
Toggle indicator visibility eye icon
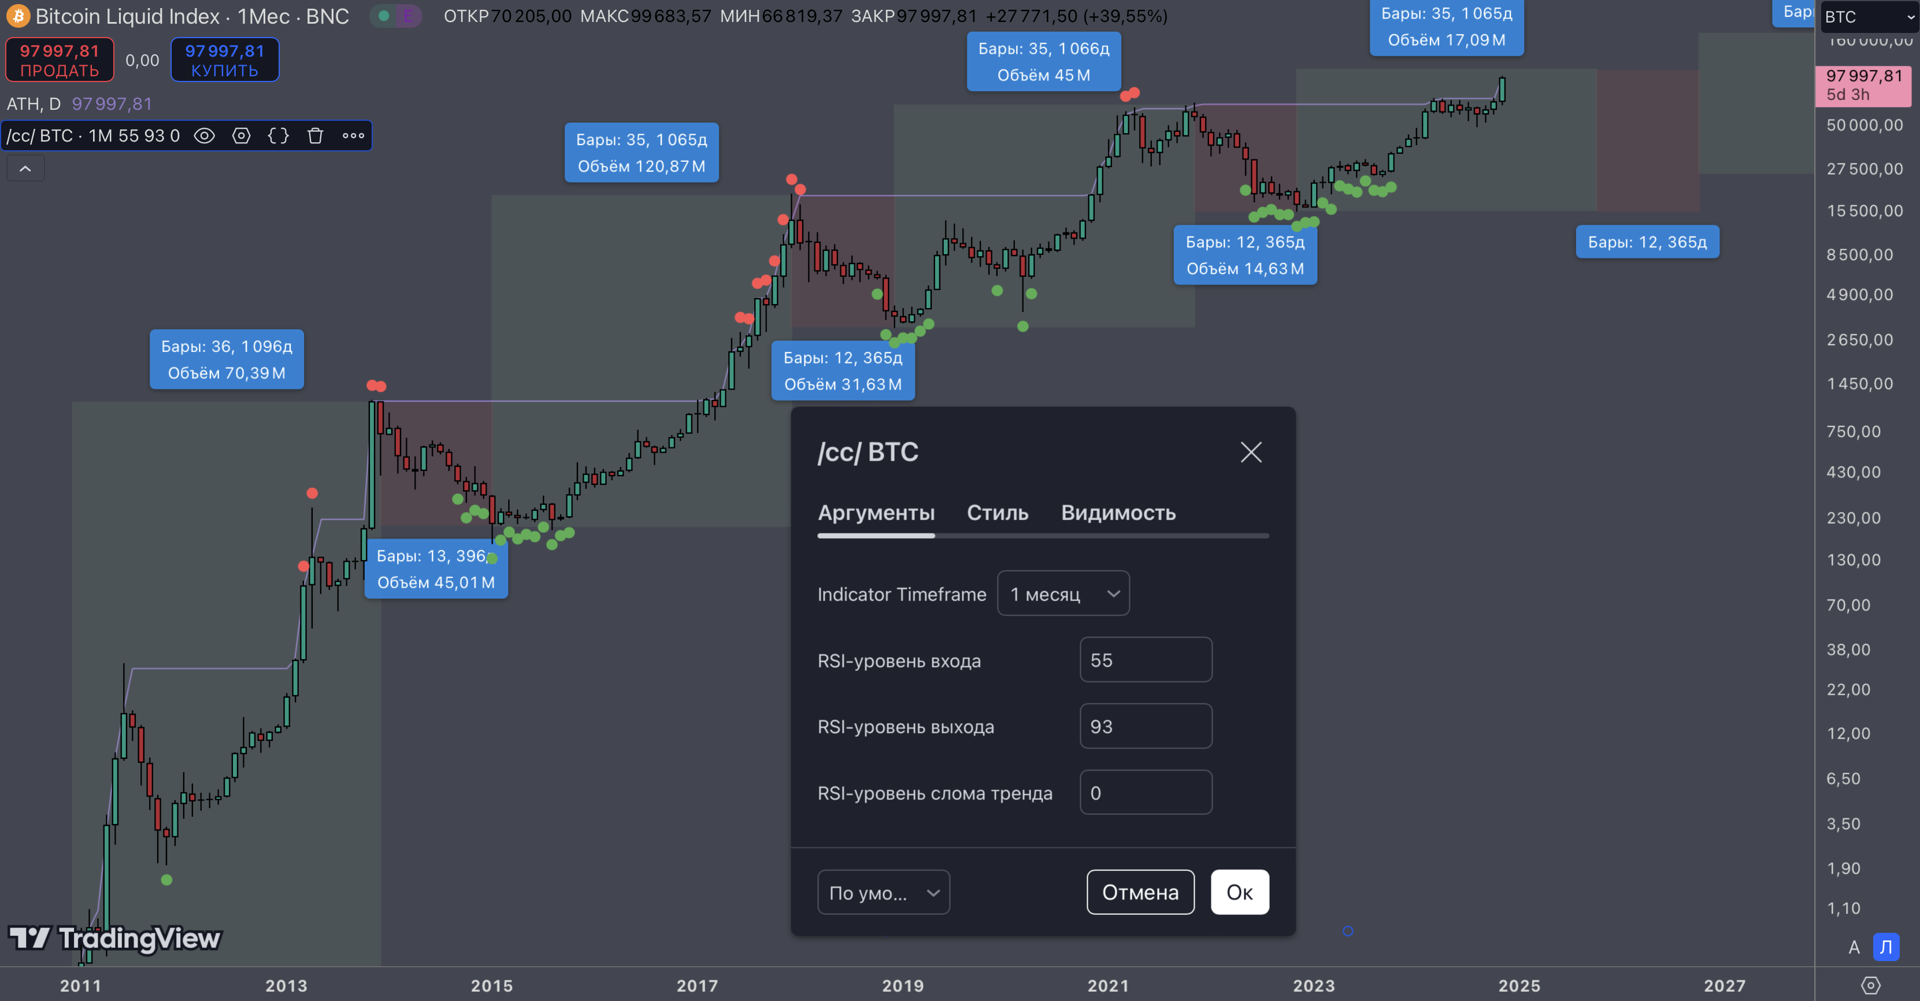point(204,136)
